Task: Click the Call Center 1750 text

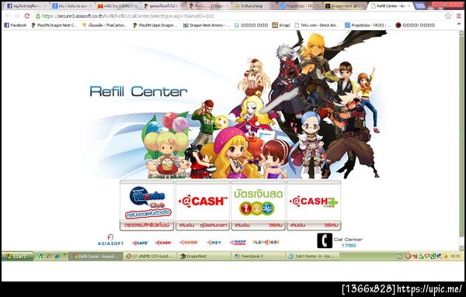Action: tap(348, 243)
